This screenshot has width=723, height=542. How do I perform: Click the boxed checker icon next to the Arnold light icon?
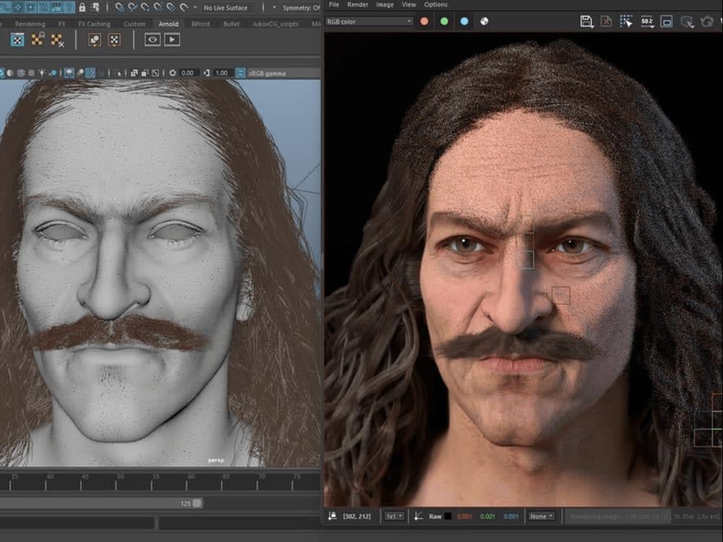[x=114, y=40]
